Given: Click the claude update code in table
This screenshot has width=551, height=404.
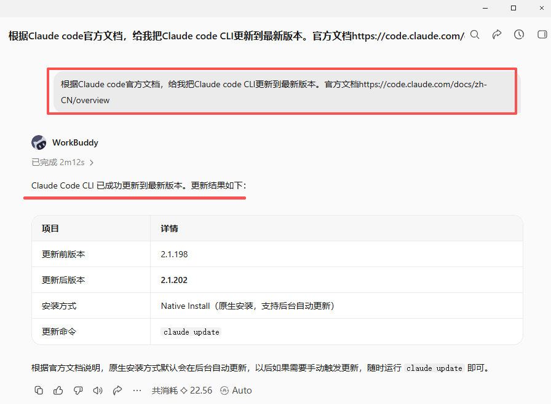Looking at the screenshot, I should click(191, 332).
